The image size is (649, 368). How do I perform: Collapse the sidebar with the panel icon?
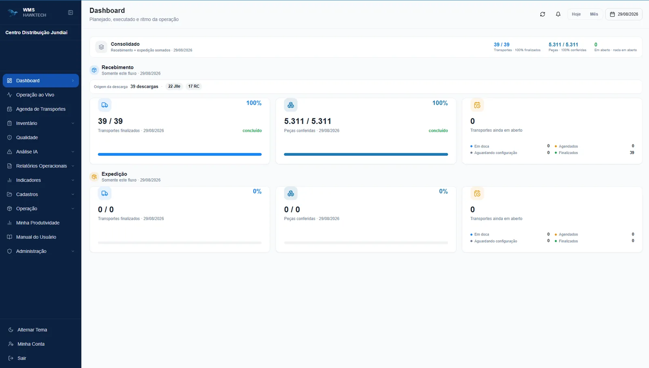pyautogui.click(x=71, y=13)
